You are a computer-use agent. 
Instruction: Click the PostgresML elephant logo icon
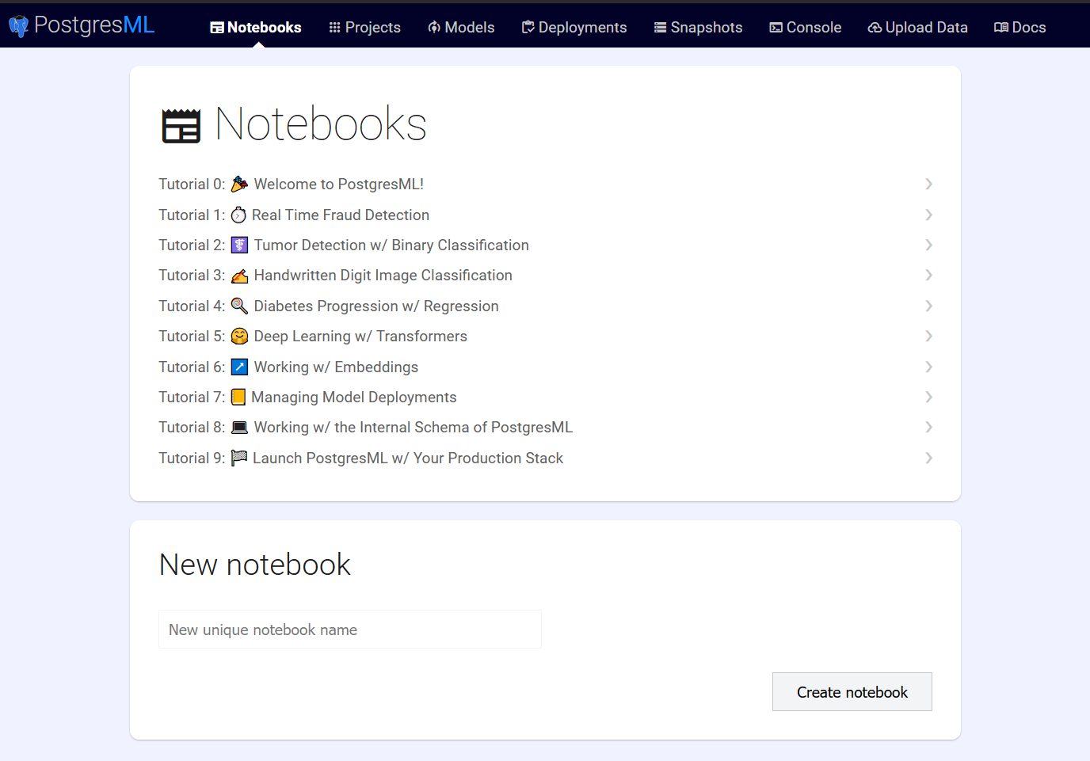(x=18, y=27)
